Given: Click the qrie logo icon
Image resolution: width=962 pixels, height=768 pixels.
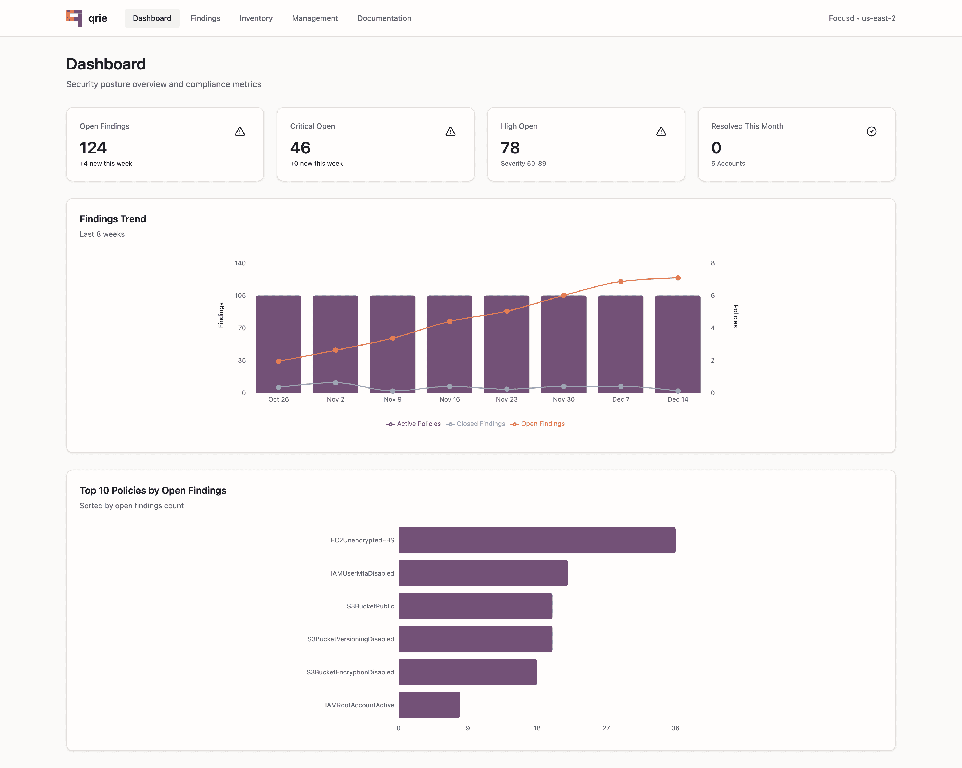Looking at the screenshot, I should click(74, 18).
